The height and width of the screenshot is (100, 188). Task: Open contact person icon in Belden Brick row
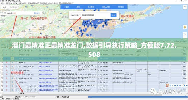[12, 82]
